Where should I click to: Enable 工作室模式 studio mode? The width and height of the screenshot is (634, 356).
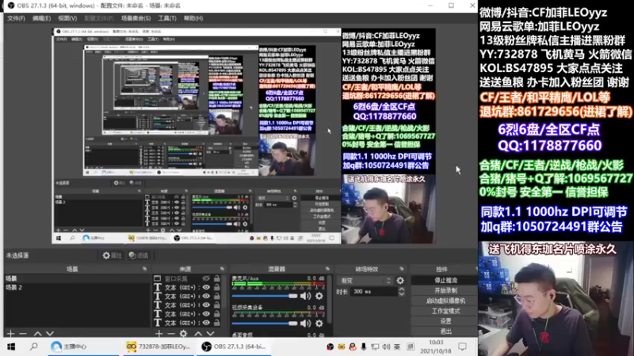[445, 311]
